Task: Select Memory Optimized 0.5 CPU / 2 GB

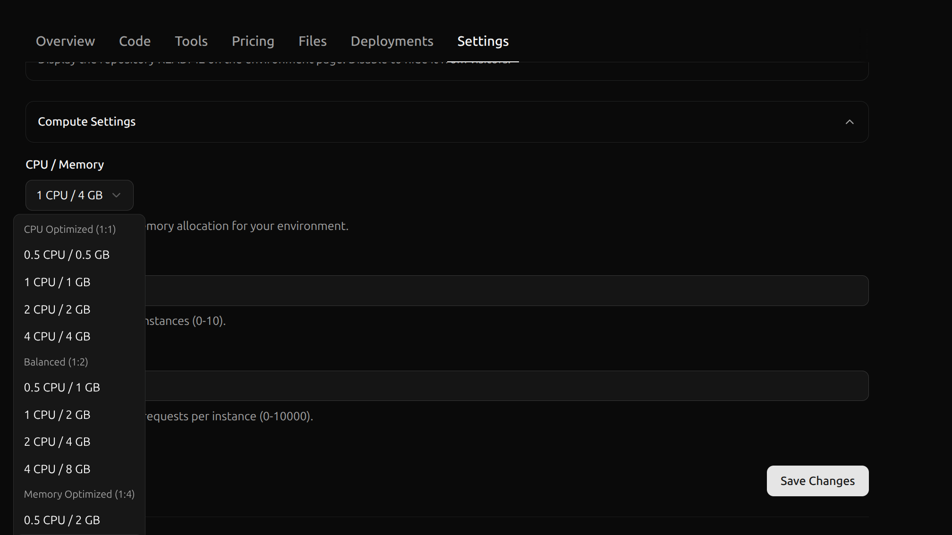Action: click(x=62, y=520)
